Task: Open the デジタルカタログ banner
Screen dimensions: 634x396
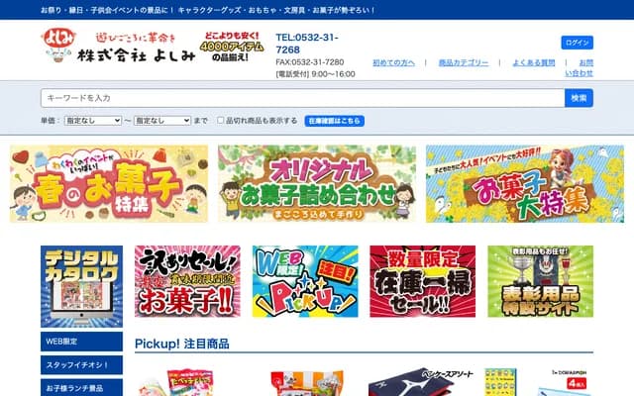Action: click(81, 286)
